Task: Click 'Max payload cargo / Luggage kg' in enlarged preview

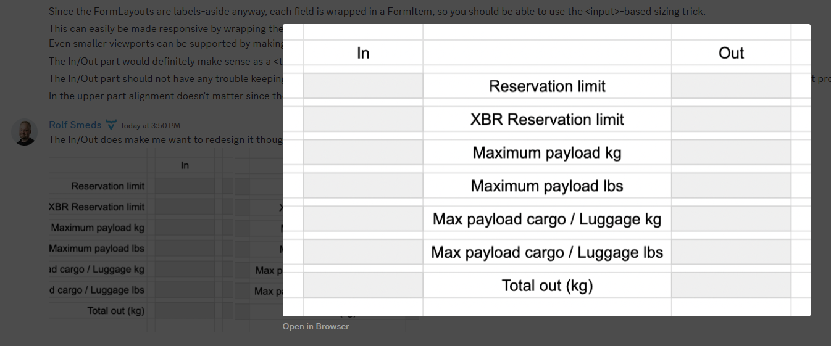Action: (x=547, y=219)
